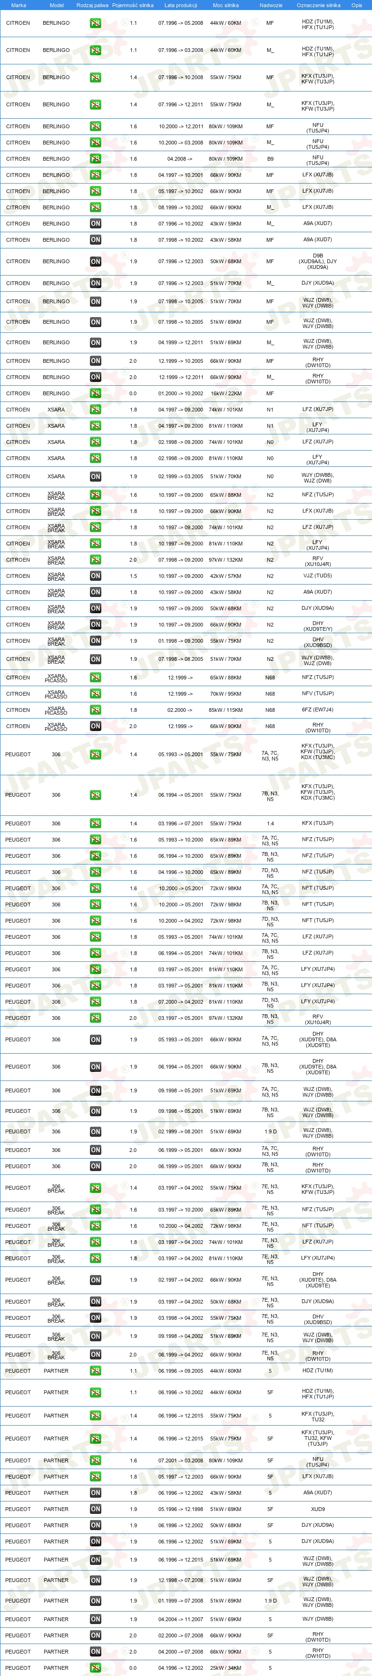Click the Lata produkcji column header
Image resolution: width=372 pixels, height=1676 pixels.
[180, 5]
